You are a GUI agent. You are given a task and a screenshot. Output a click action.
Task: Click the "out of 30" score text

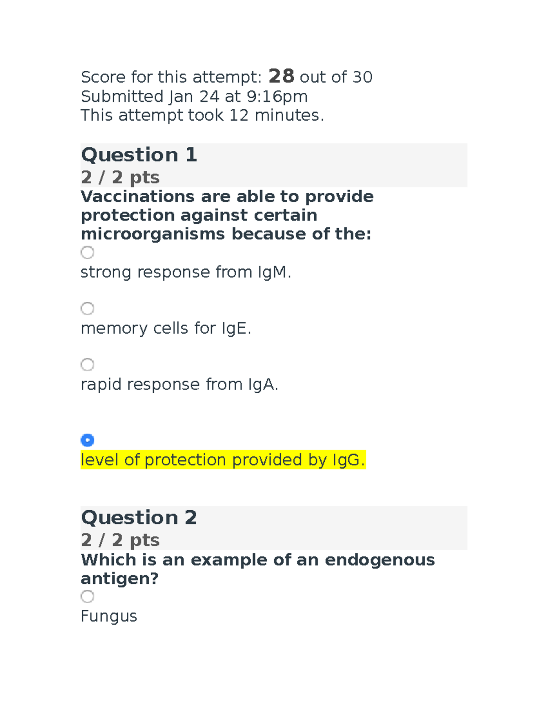click(336, 77)
